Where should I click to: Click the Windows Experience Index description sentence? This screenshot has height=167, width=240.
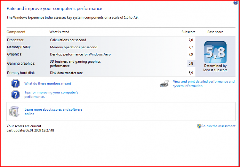tap(73, 18)
